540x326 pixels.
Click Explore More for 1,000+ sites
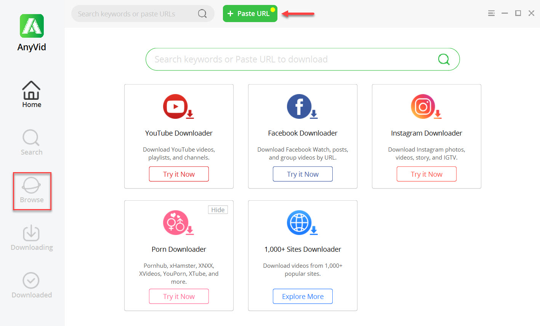click(x=303, y=296)
